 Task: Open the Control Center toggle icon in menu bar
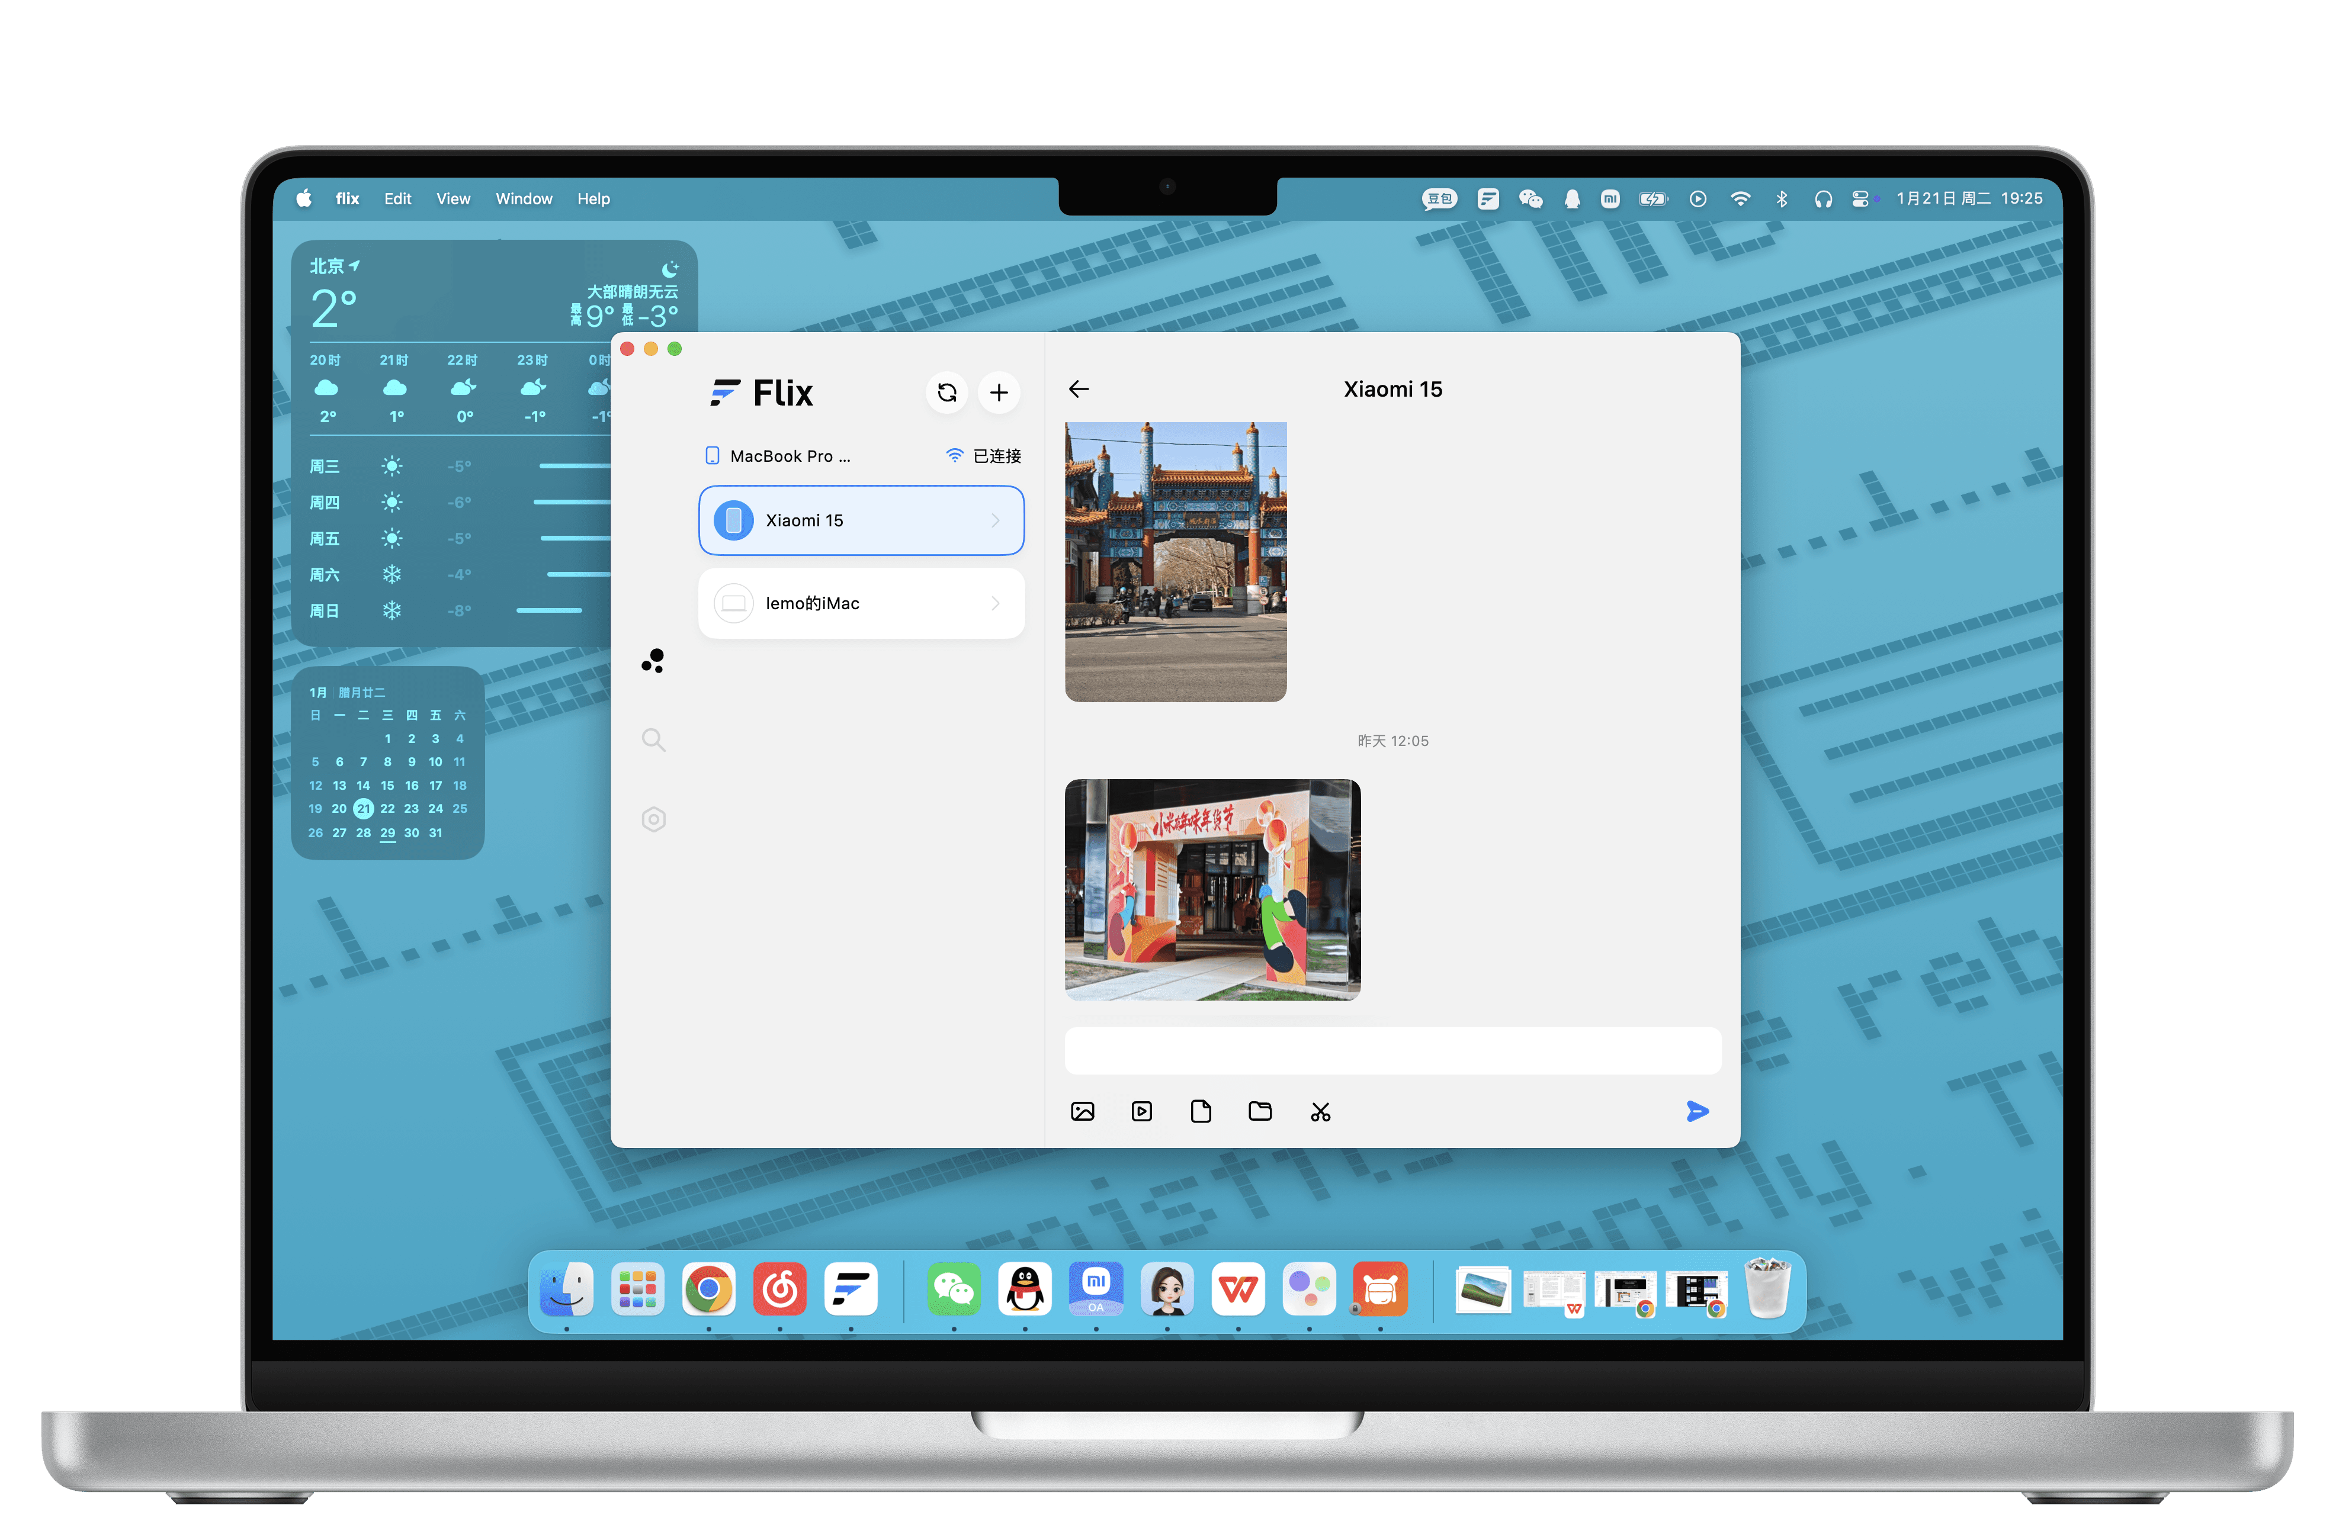pyautogui.click(x=1860, y=198)
